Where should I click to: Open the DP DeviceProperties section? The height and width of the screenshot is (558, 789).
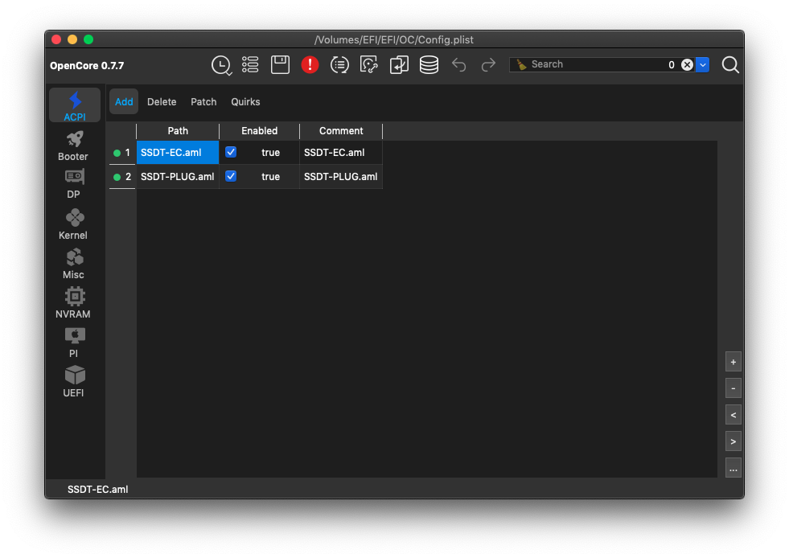click(x=73, y=184)
